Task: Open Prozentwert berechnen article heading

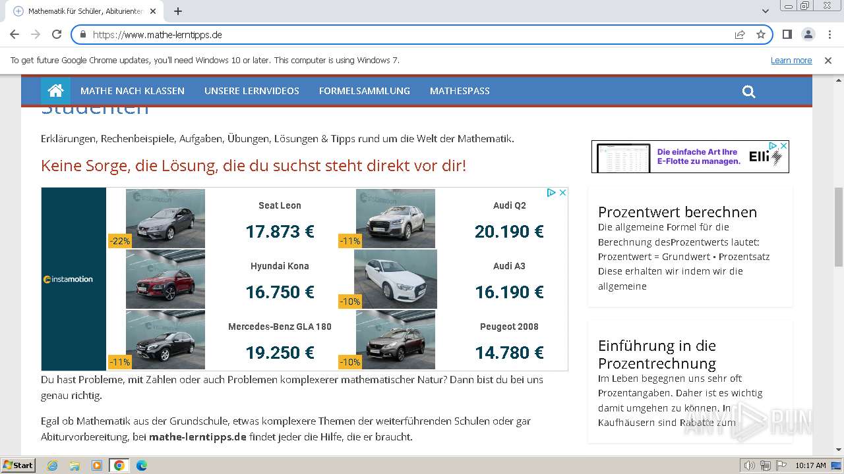Action: tap(677, 212)
